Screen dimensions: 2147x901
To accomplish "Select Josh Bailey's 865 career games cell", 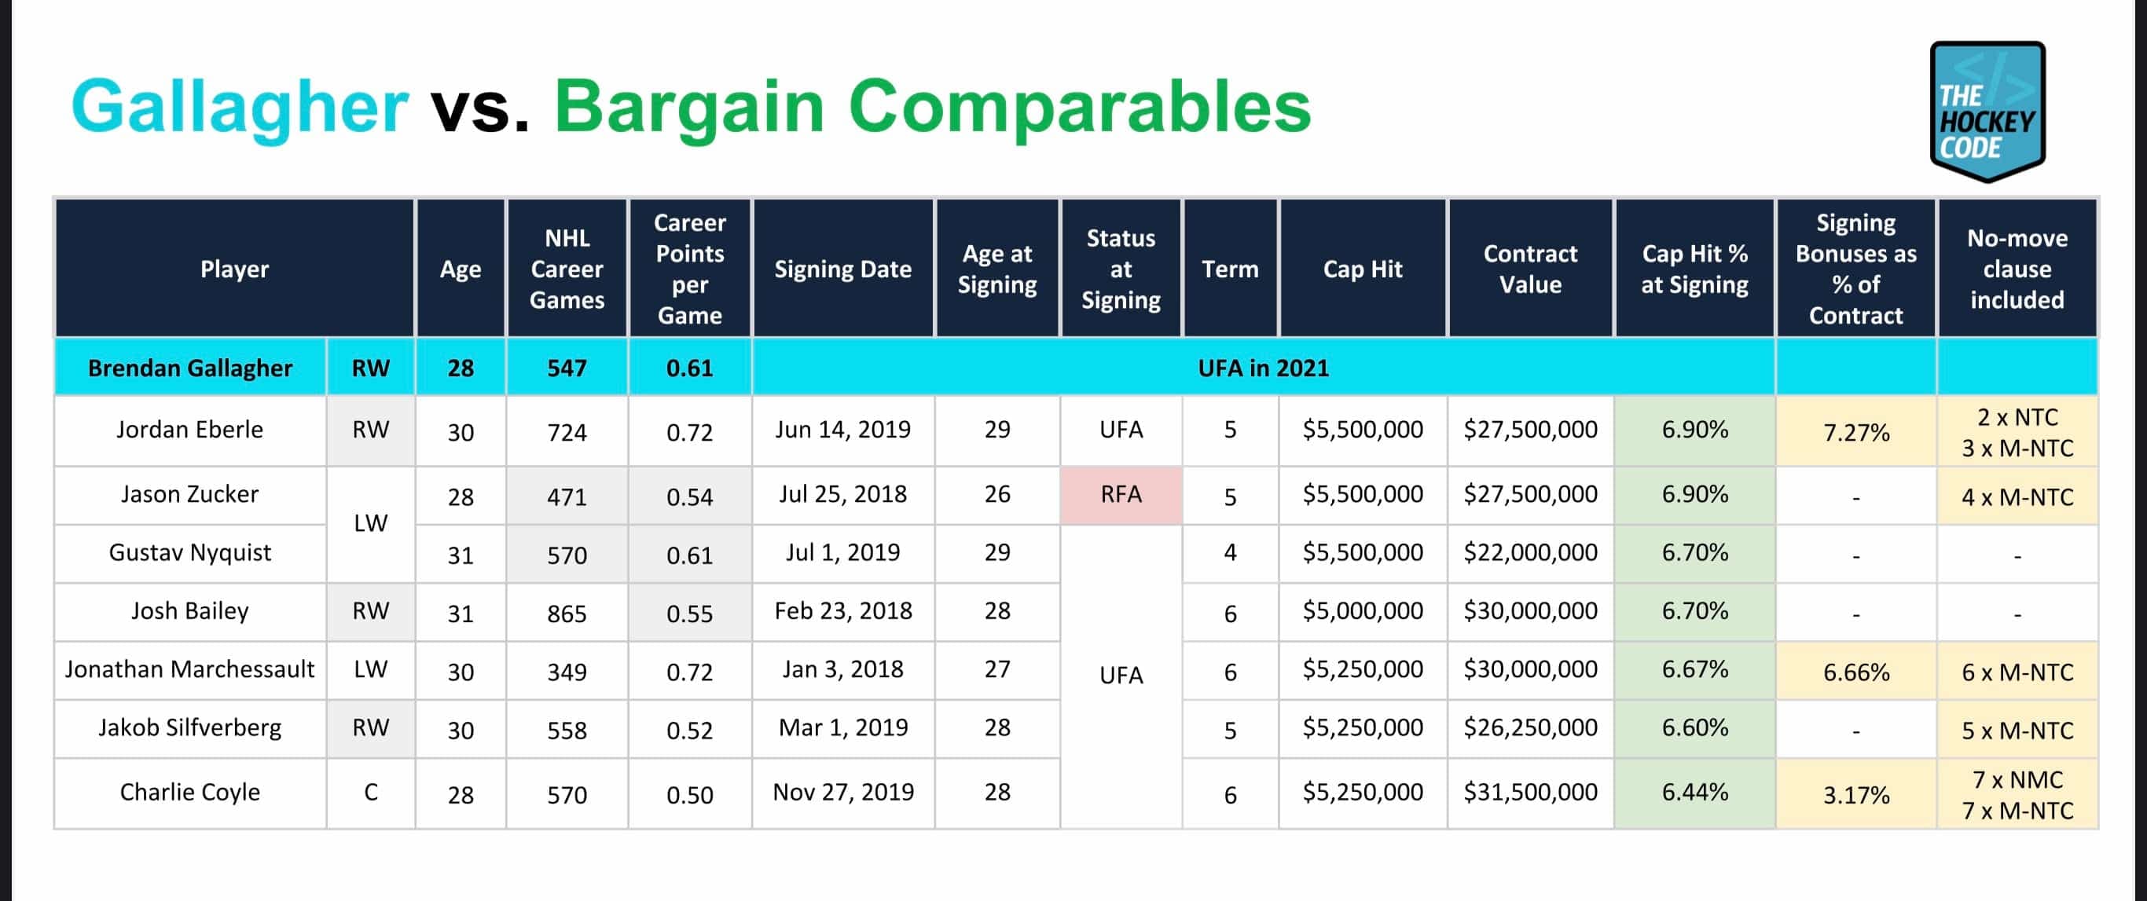I will pyautogui.click(x=567, y=613).
